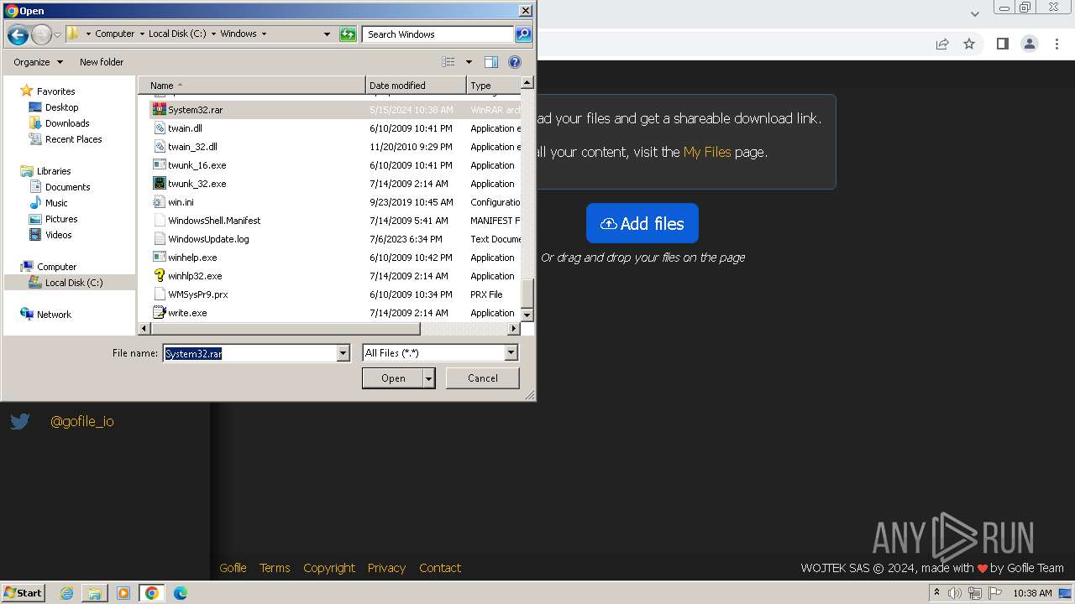Click the Network icon in navigation pane
This screenshot has width=1075, height=604.
click(x=27, y=314)
